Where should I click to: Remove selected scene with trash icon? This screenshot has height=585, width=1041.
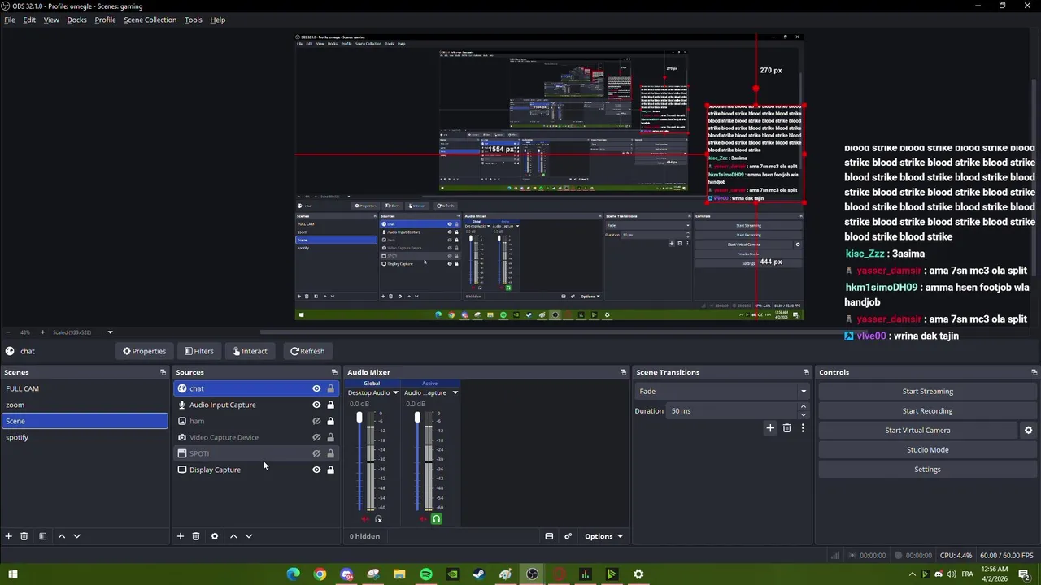click(24, 536)
